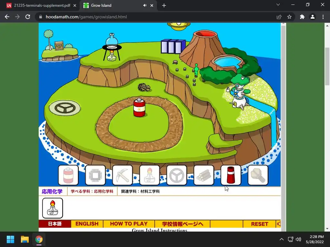The height and width of the screenshot is (247, 330).
Task: Select the drill bit item panel
Action: tap(258, 175)
